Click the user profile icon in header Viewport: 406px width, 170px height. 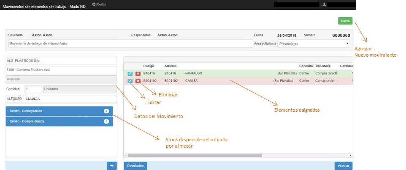pyautogui.click(x=324, y=4)
